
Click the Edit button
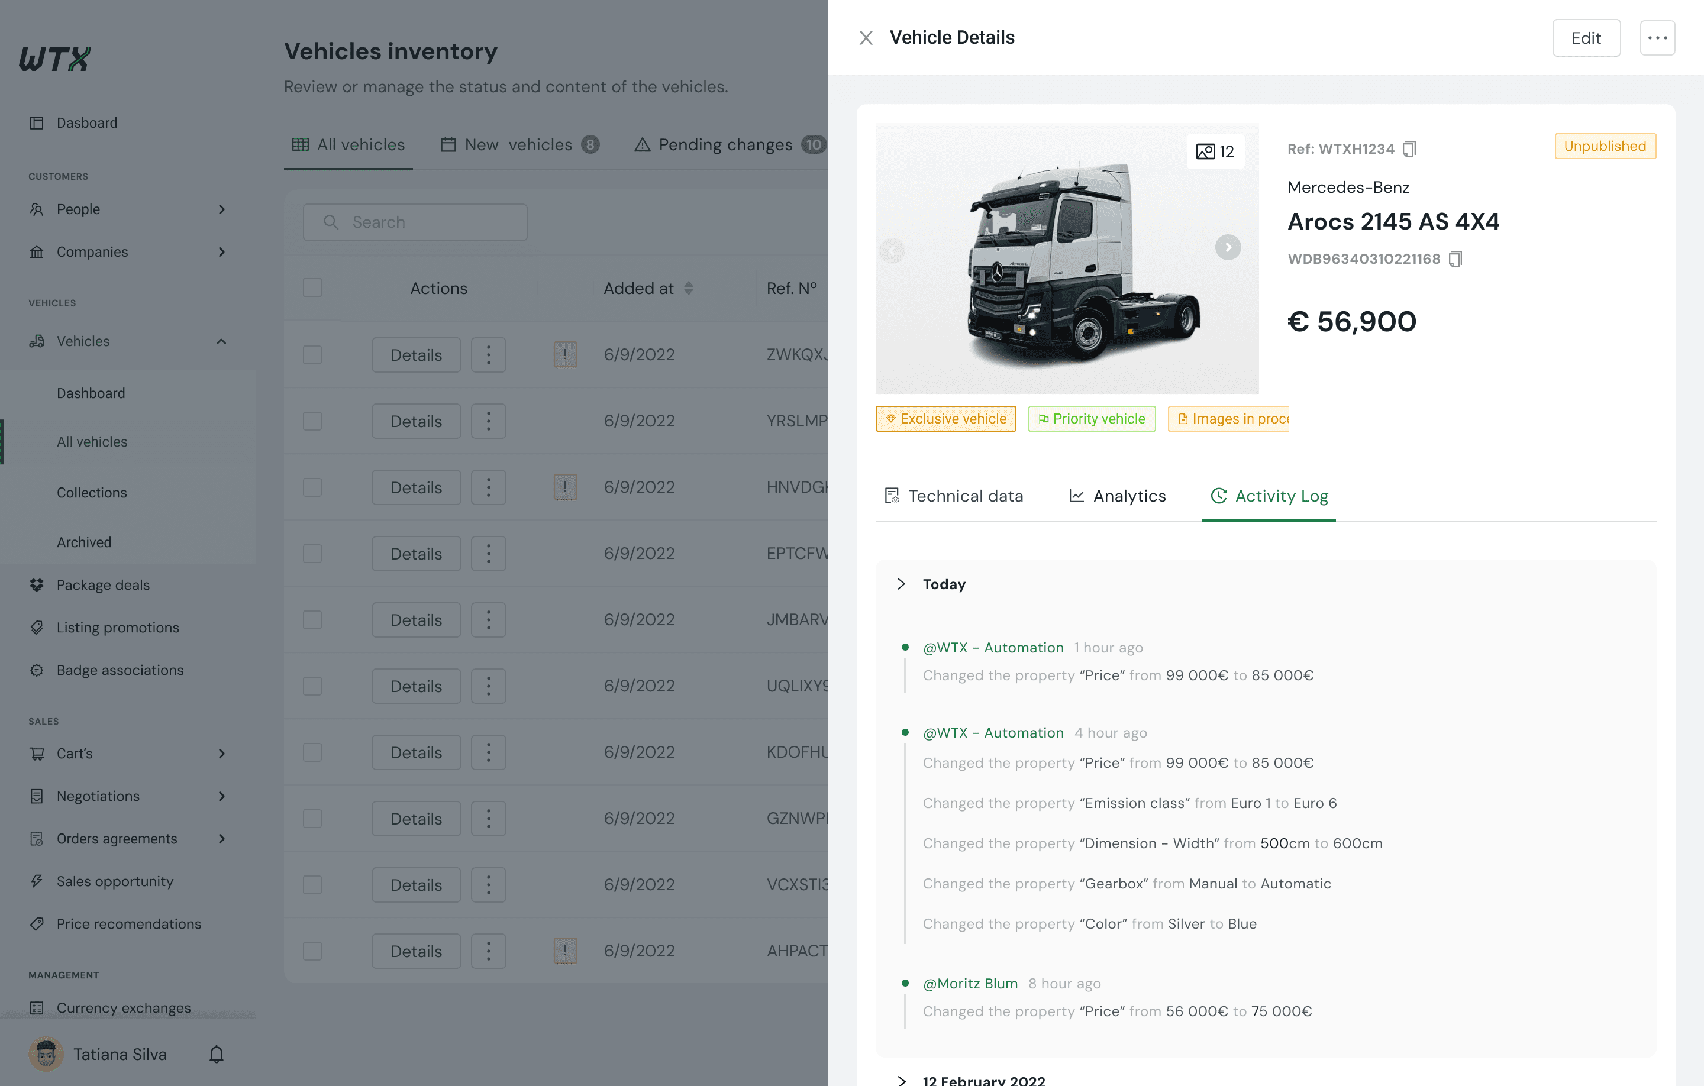click(x=1586, y=37)
